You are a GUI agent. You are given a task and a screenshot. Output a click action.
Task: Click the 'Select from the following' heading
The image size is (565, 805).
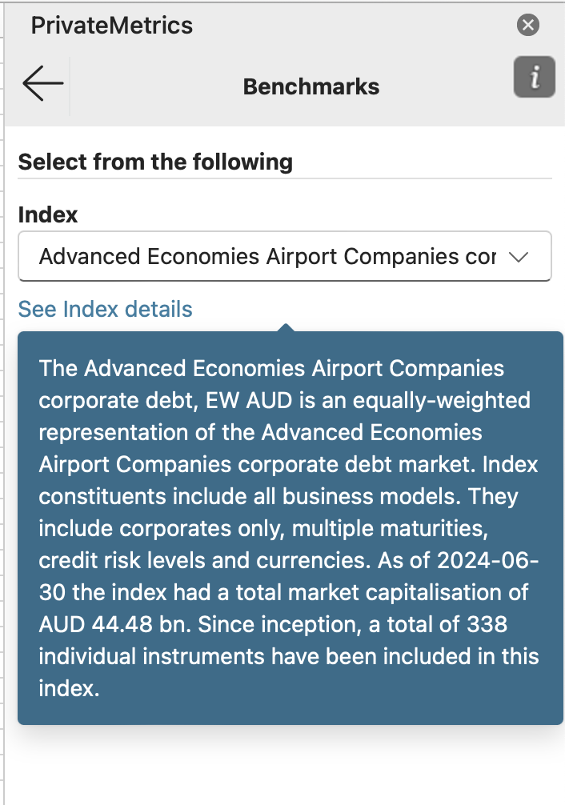pos(155,162)
